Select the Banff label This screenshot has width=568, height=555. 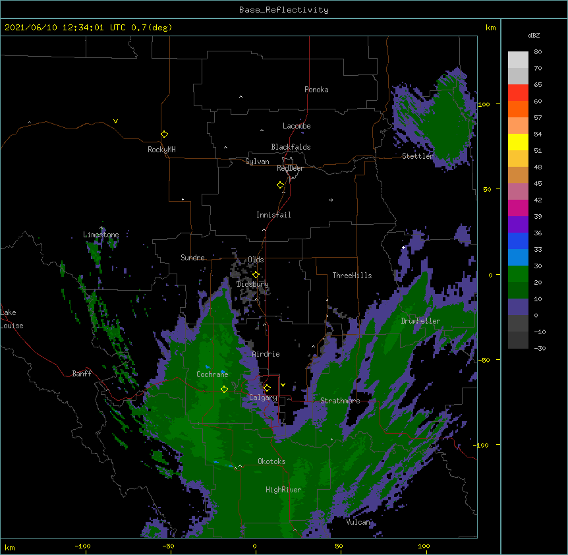point(82,374)
